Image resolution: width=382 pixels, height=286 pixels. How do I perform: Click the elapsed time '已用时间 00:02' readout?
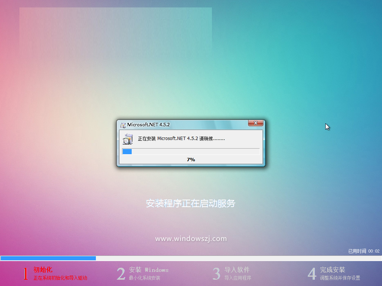click(x=364, y=251)
